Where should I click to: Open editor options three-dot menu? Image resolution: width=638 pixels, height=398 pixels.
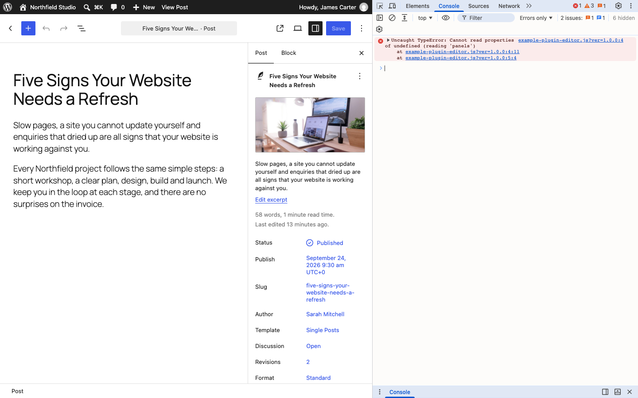(362, 28)
